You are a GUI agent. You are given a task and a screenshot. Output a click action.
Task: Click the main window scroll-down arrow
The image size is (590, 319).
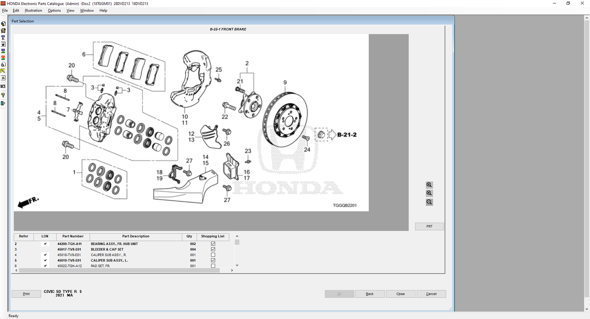587,309
